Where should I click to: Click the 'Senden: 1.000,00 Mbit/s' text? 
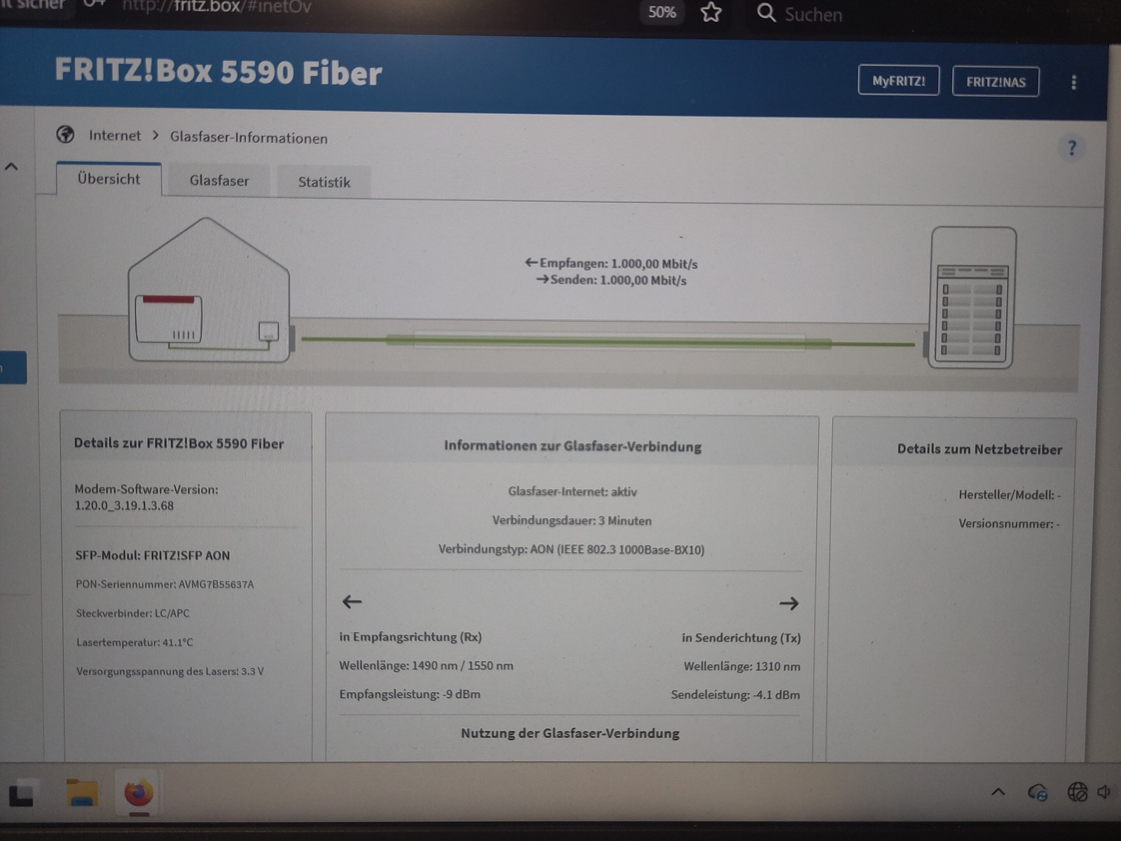pos(619,280)
